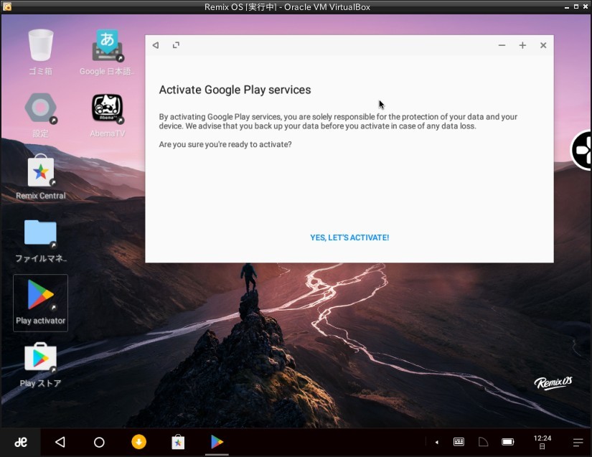This screenshot has width=592, height=457.
Task: Tap the taskbar back triangle button
Action: [60, 442]
